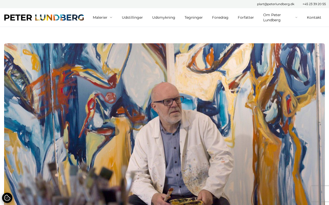This screenshot has height=205, width=329.
Task: Open the Udstillinger page
Action: (x=132, y=17)
